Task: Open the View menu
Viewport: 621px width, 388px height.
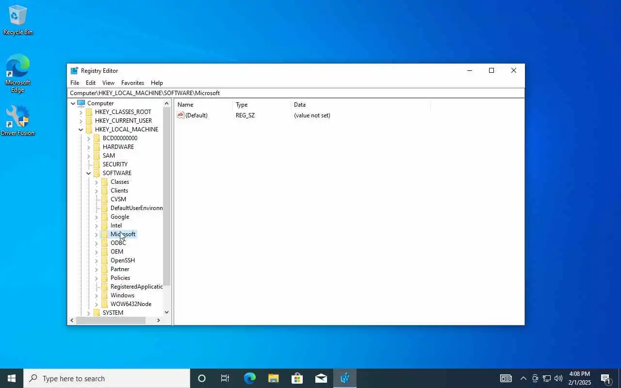Action: click(x=108, y=83)
